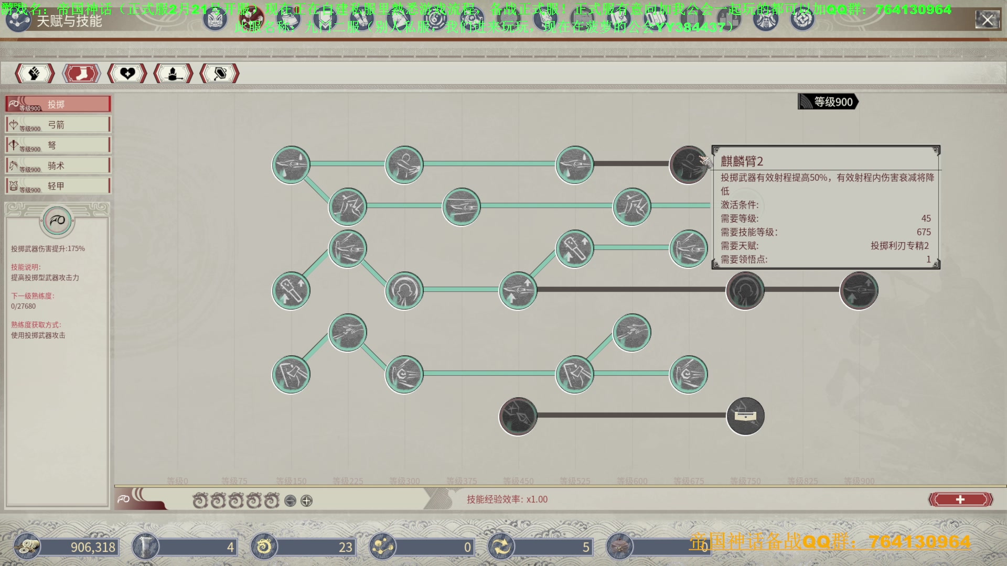Click the unlocked green head-aura talent node
Viewport: 1007px width, 566px height.
click(404, 291)
